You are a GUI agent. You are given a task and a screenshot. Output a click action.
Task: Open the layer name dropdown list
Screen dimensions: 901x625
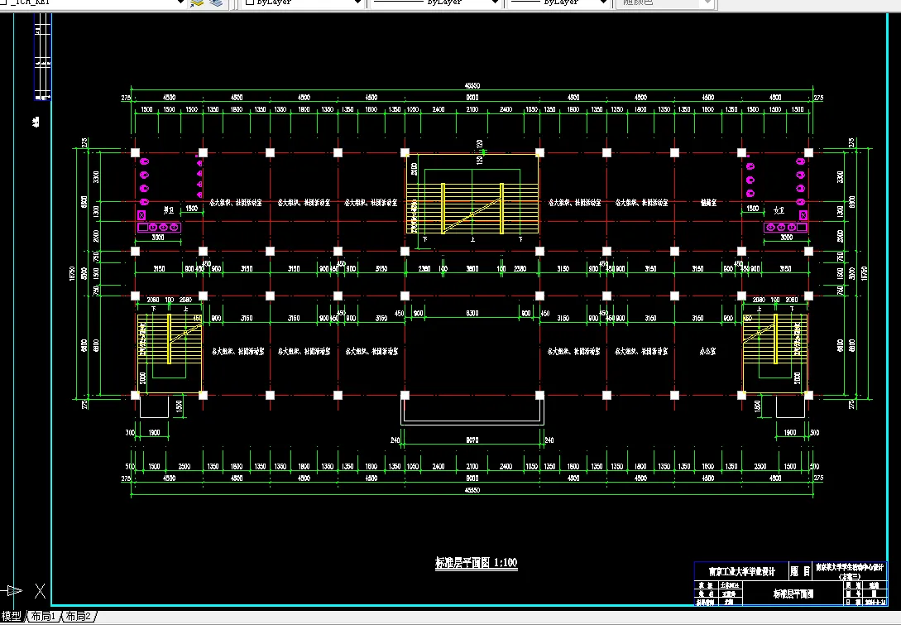[180, 2]
